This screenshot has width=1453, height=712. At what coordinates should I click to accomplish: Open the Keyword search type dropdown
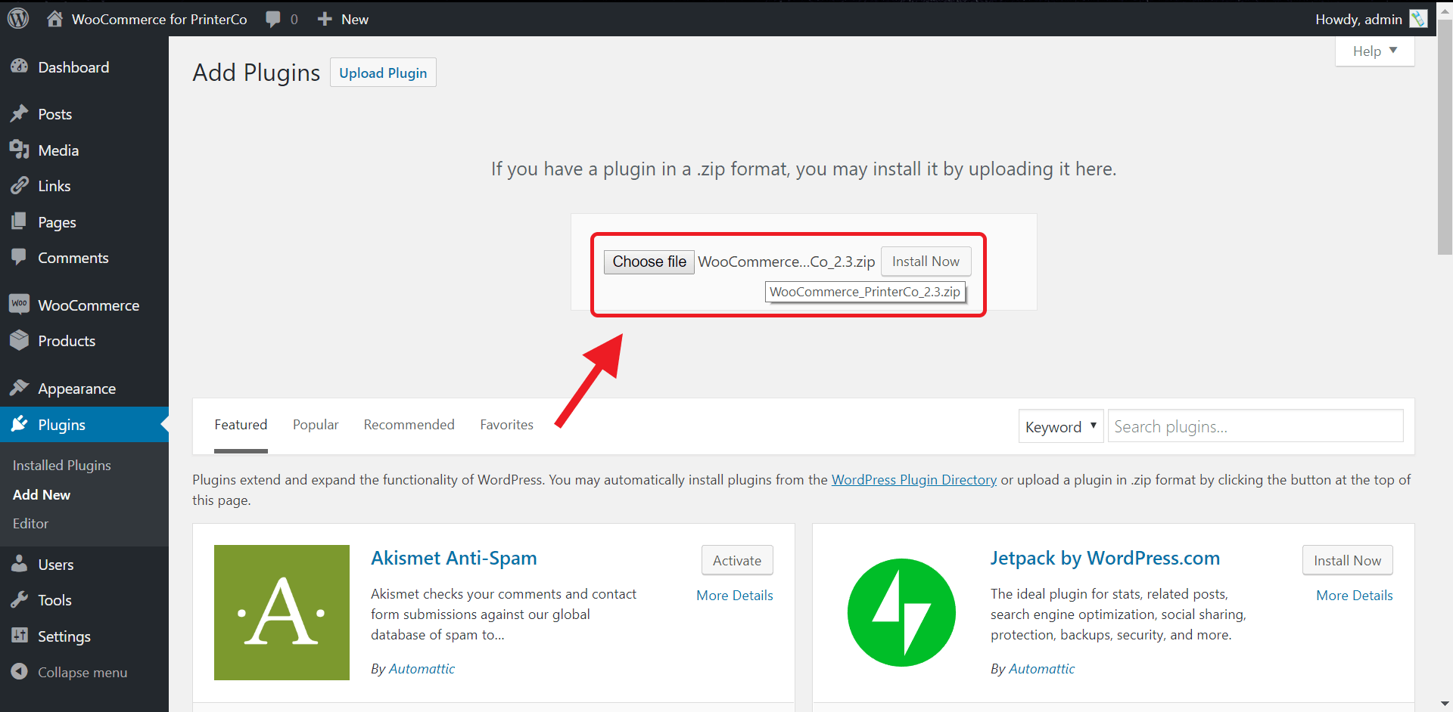[x=1060, y=426]
